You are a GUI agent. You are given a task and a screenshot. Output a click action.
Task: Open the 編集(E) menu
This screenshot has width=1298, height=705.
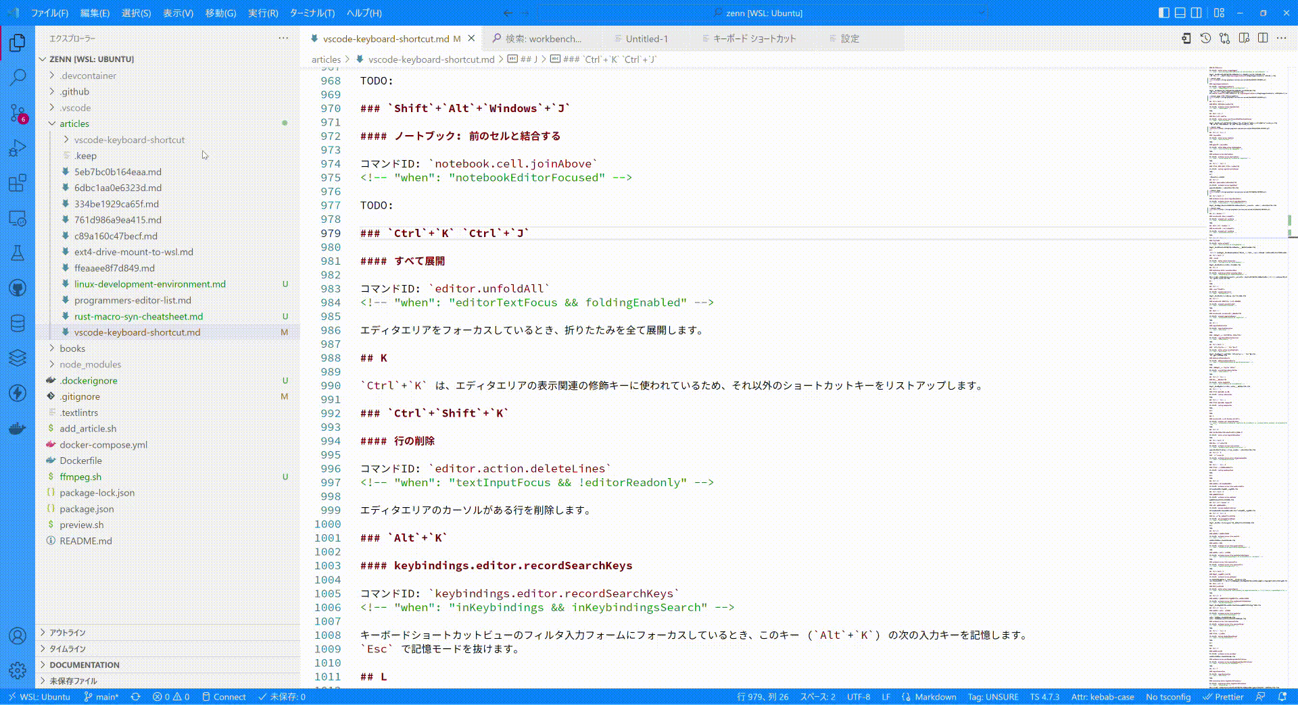coord(95,13)
